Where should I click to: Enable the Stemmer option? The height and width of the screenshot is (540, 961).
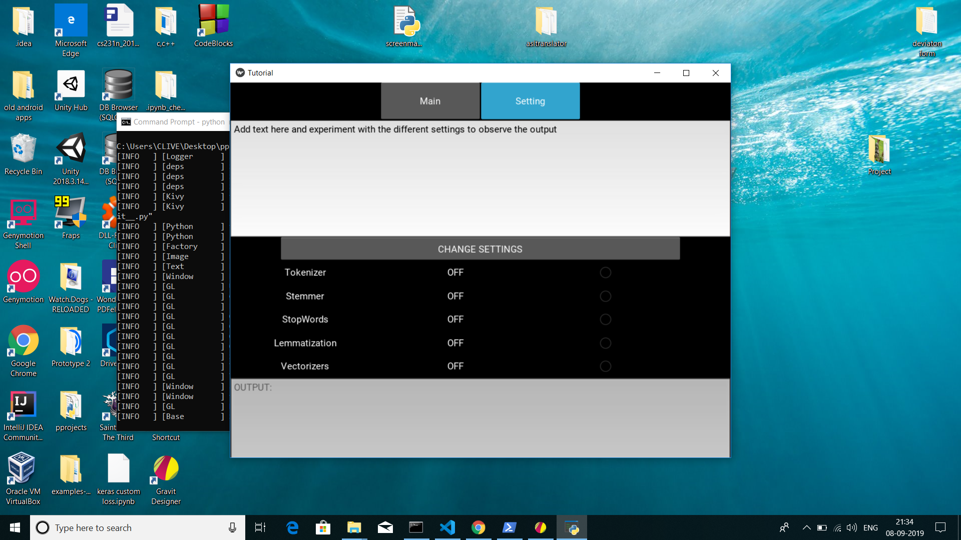tap(605, 296)
